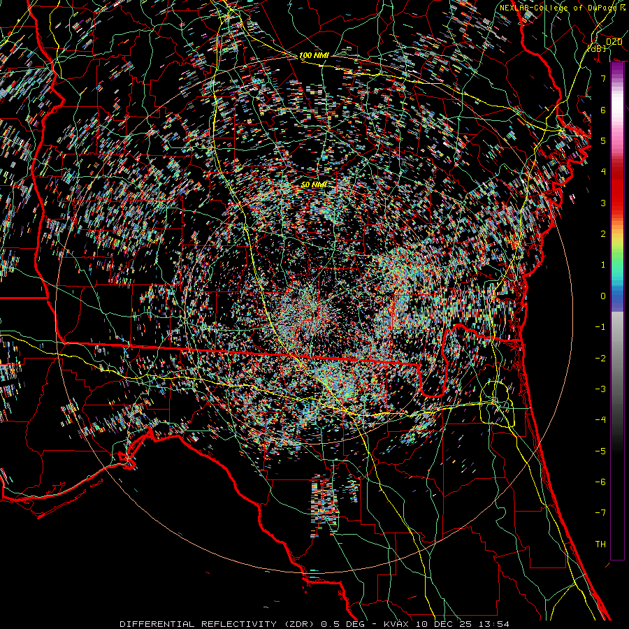Click the color scale value 6
The width and height of the screenshot is (629, 629).
pyautogui.click(x=603, y=110)
